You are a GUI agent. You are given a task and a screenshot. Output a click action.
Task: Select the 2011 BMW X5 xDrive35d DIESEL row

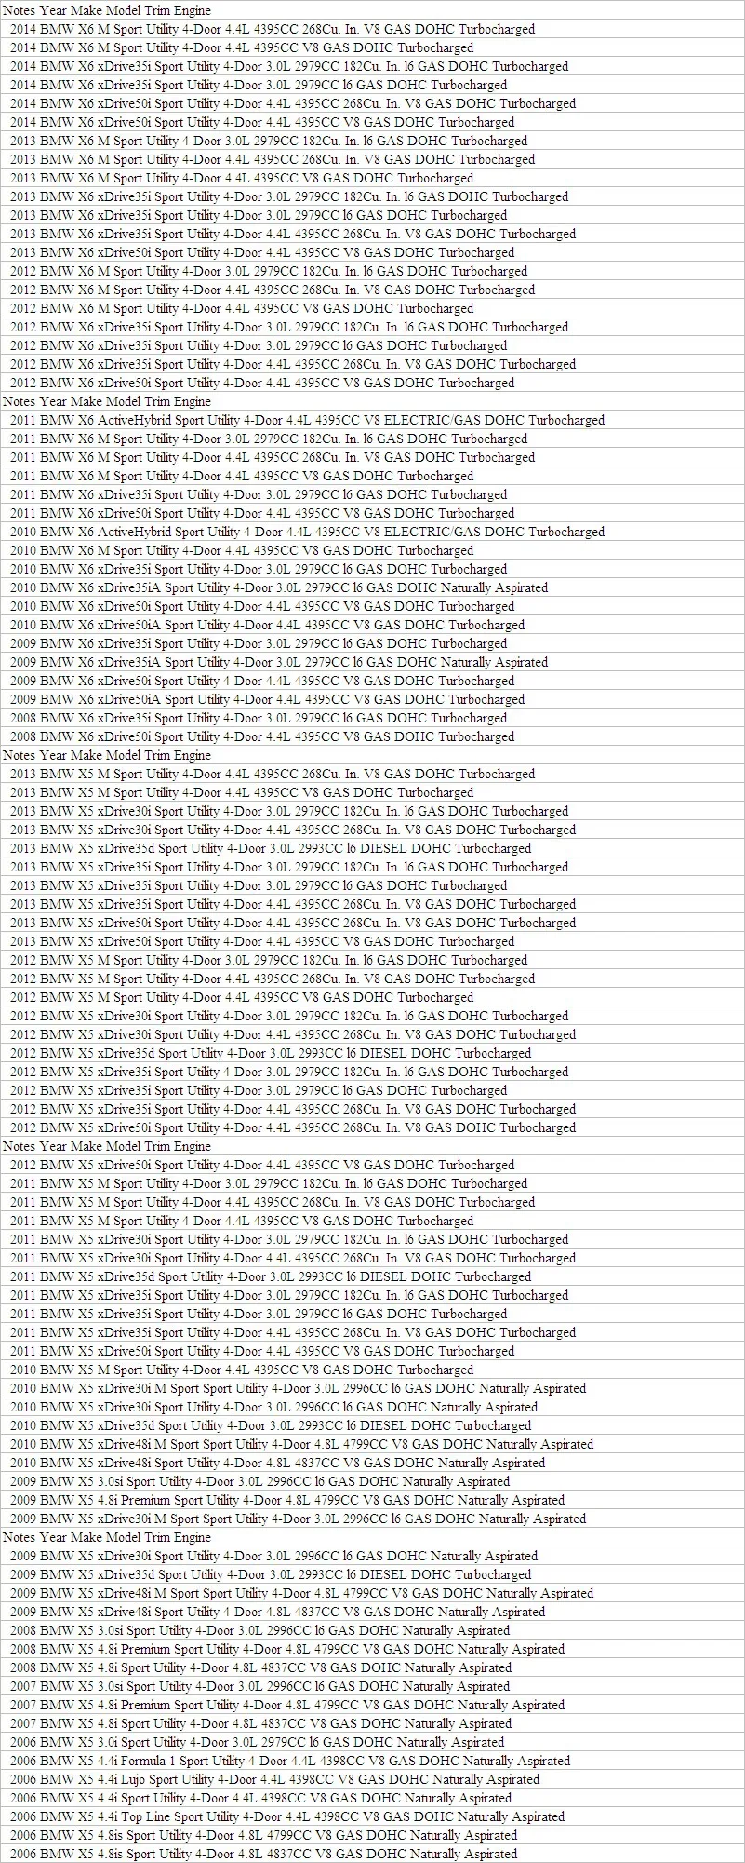pos(372,1276)
